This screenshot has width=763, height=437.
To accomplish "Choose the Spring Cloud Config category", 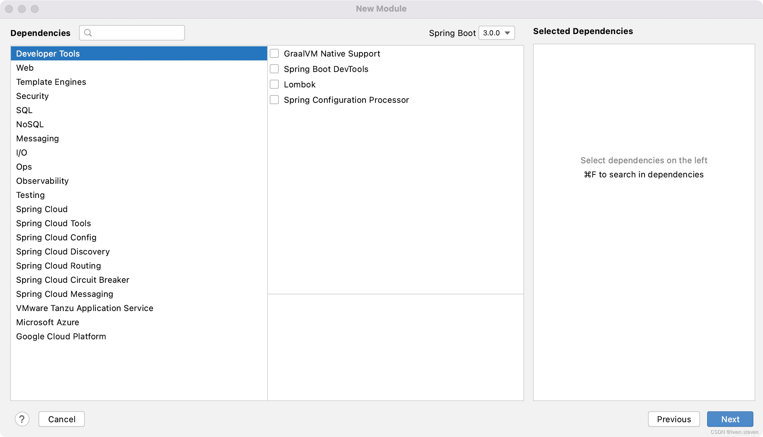I will click(139, 237).
